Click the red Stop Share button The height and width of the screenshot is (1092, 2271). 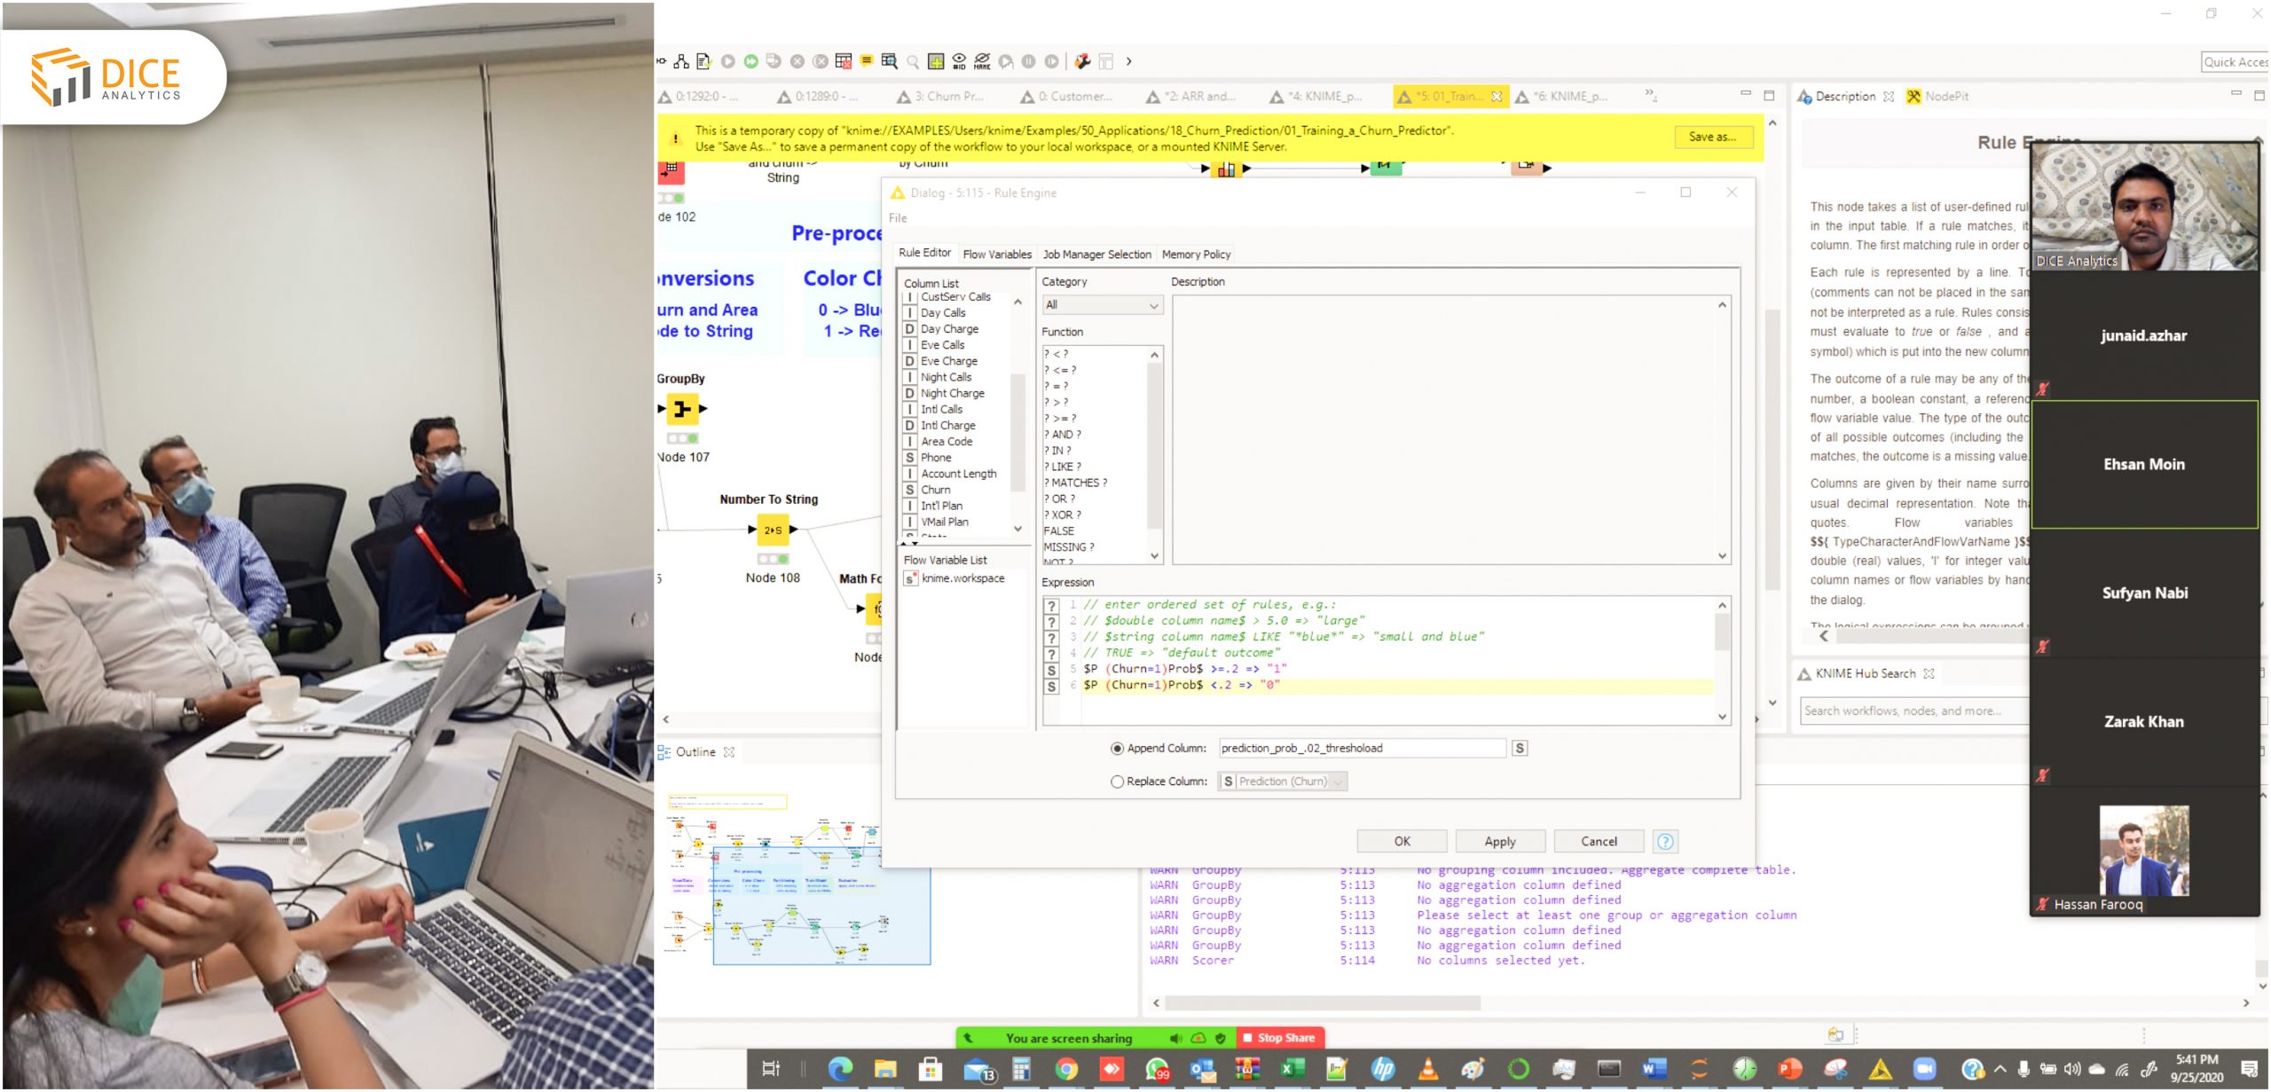(x=1280, y=1037)
